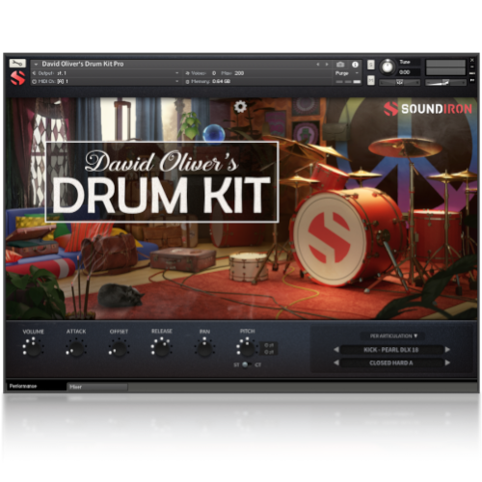Click the Tune value field 0.00

[408, 72]
